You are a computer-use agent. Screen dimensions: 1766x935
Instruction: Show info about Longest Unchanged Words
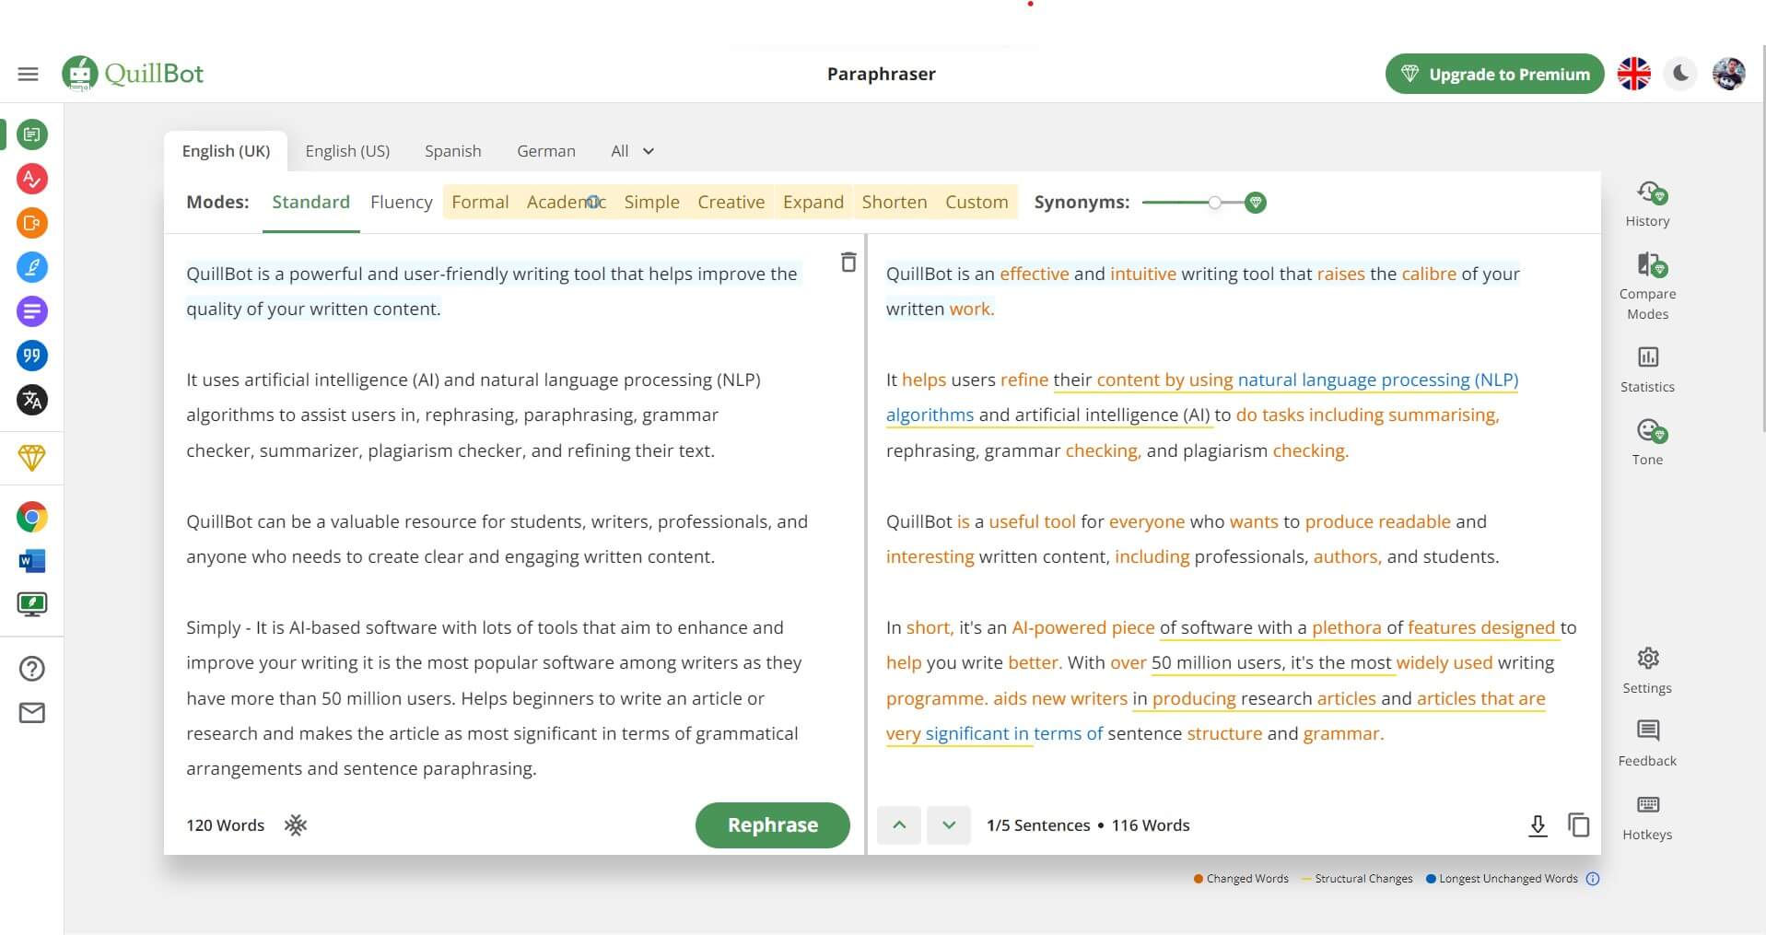pos(1593,879)
